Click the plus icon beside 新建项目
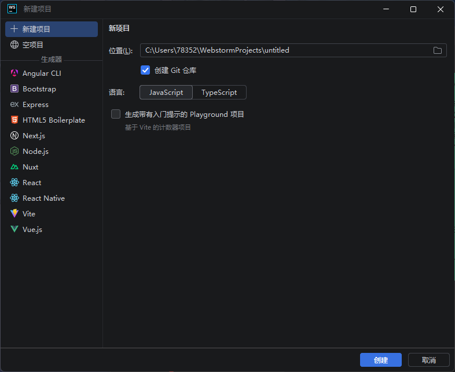455x372 pixels. pyautogui.click(x=14, y=29)
